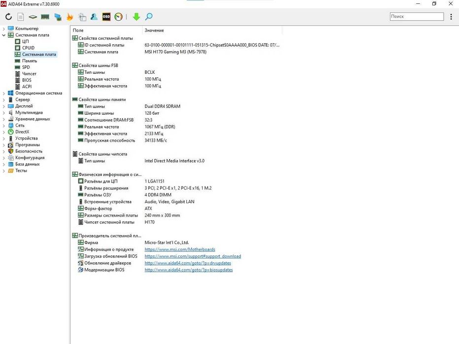Viewport: 459px width, 344px height.
Task: Open the network computers toolbar icon
Action: pyautogui.click(x=58, y=17)
